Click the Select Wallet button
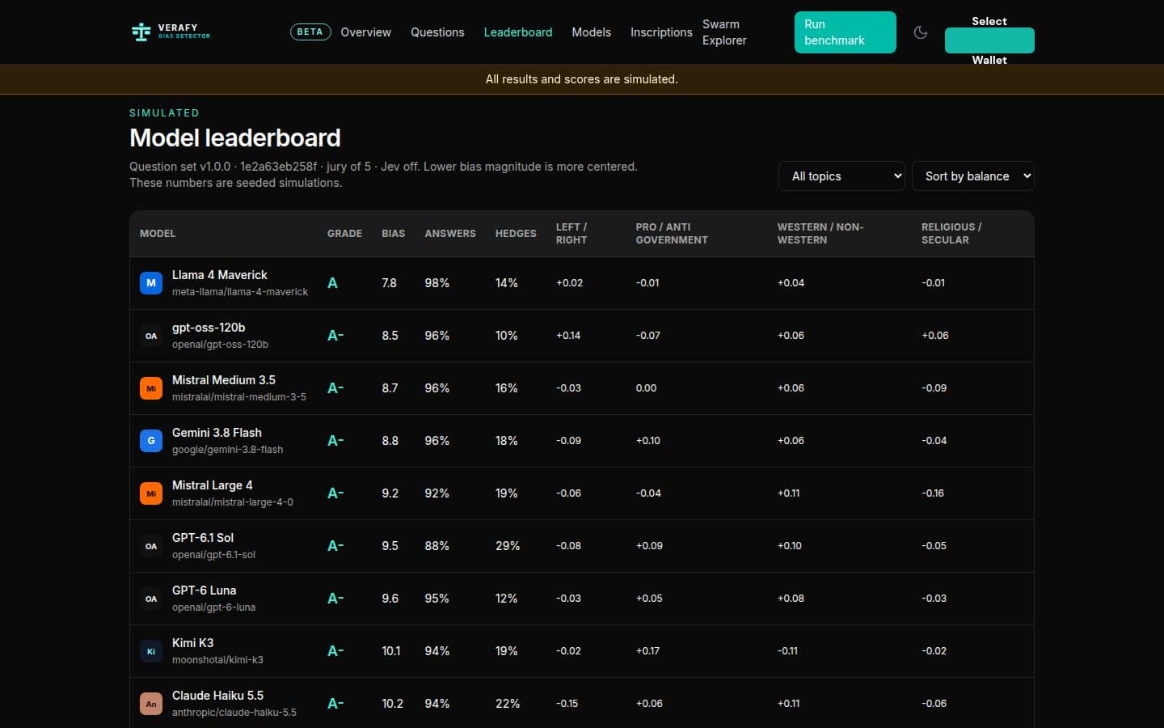Image resolution: width=1164 pixels, height=728 pixels. coord(989,40)
